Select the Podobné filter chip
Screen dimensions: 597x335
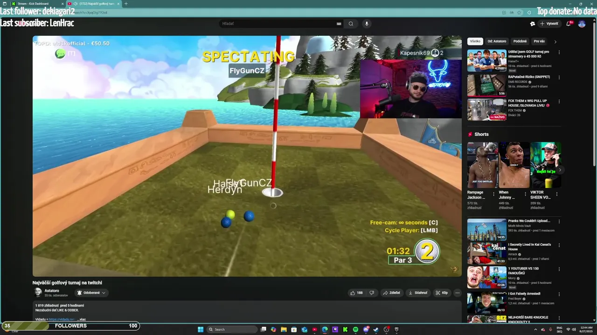pyautogui.click(x=520, y=41)
